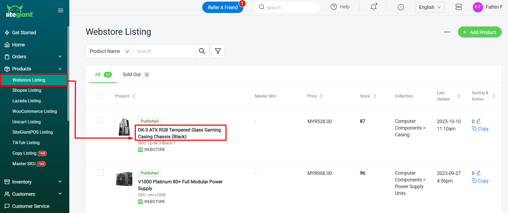The height and width of the screenshot is (213, 508).
Task: Open the Product Name search-type dropdown
Action: pos(109,51)
